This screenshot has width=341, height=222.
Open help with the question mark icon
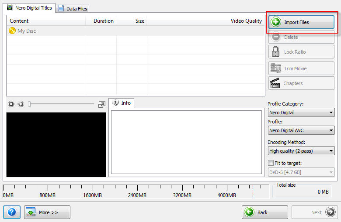coord(12,212)
